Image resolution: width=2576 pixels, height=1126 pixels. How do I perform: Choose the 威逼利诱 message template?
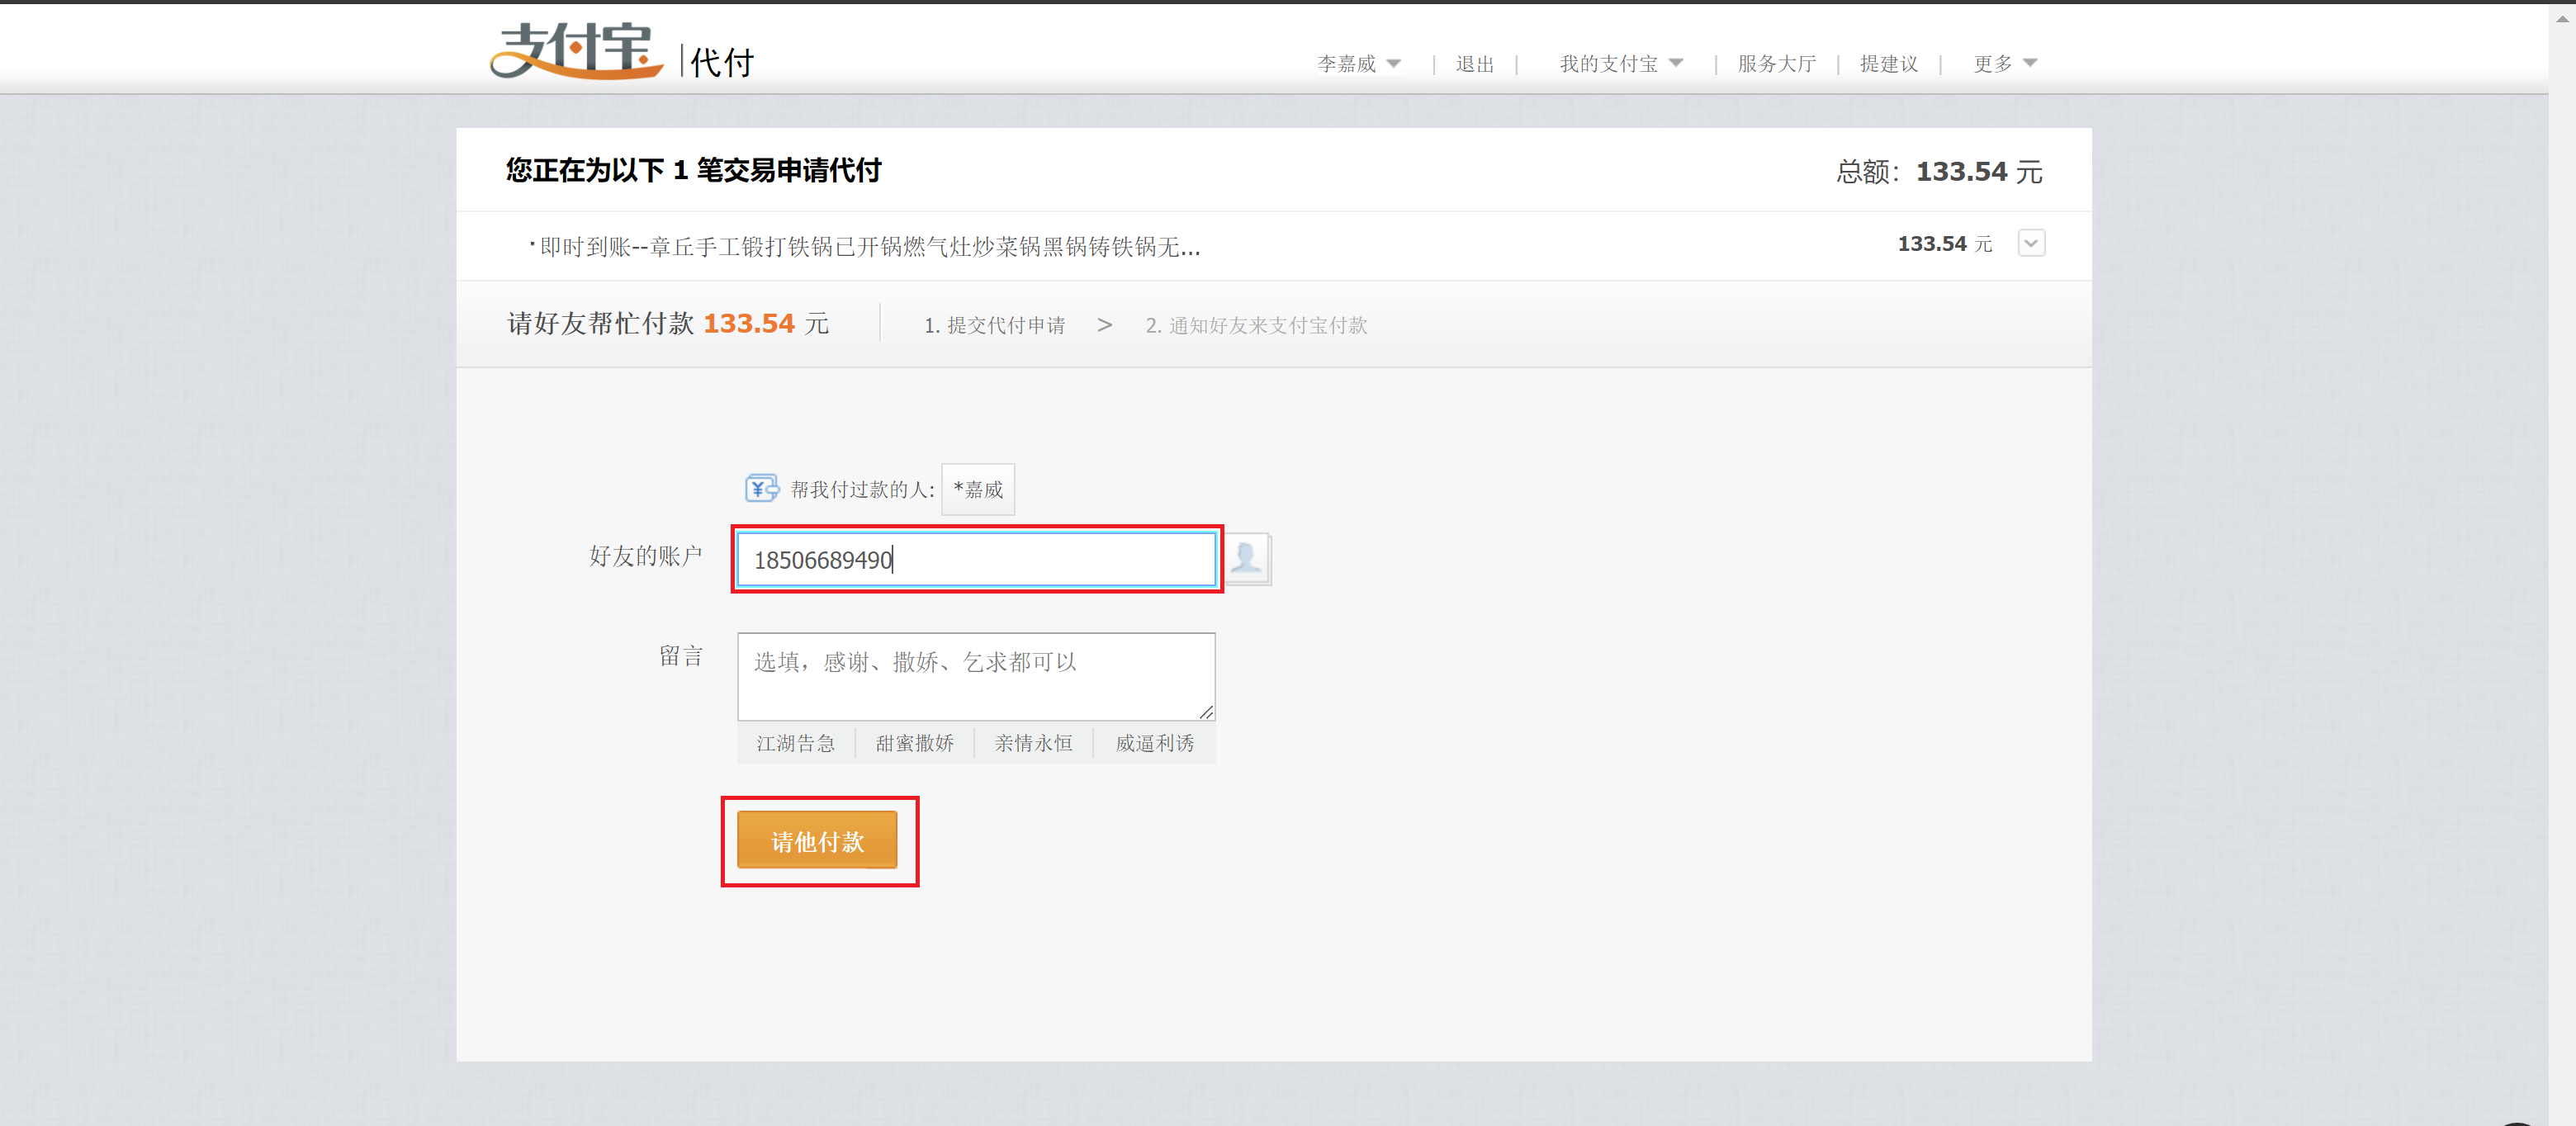click(x=1154, y=743)
